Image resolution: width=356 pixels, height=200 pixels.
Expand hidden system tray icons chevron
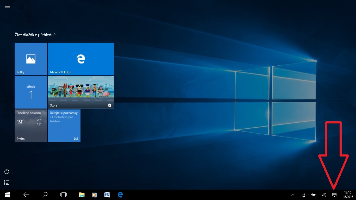[293, 195]
